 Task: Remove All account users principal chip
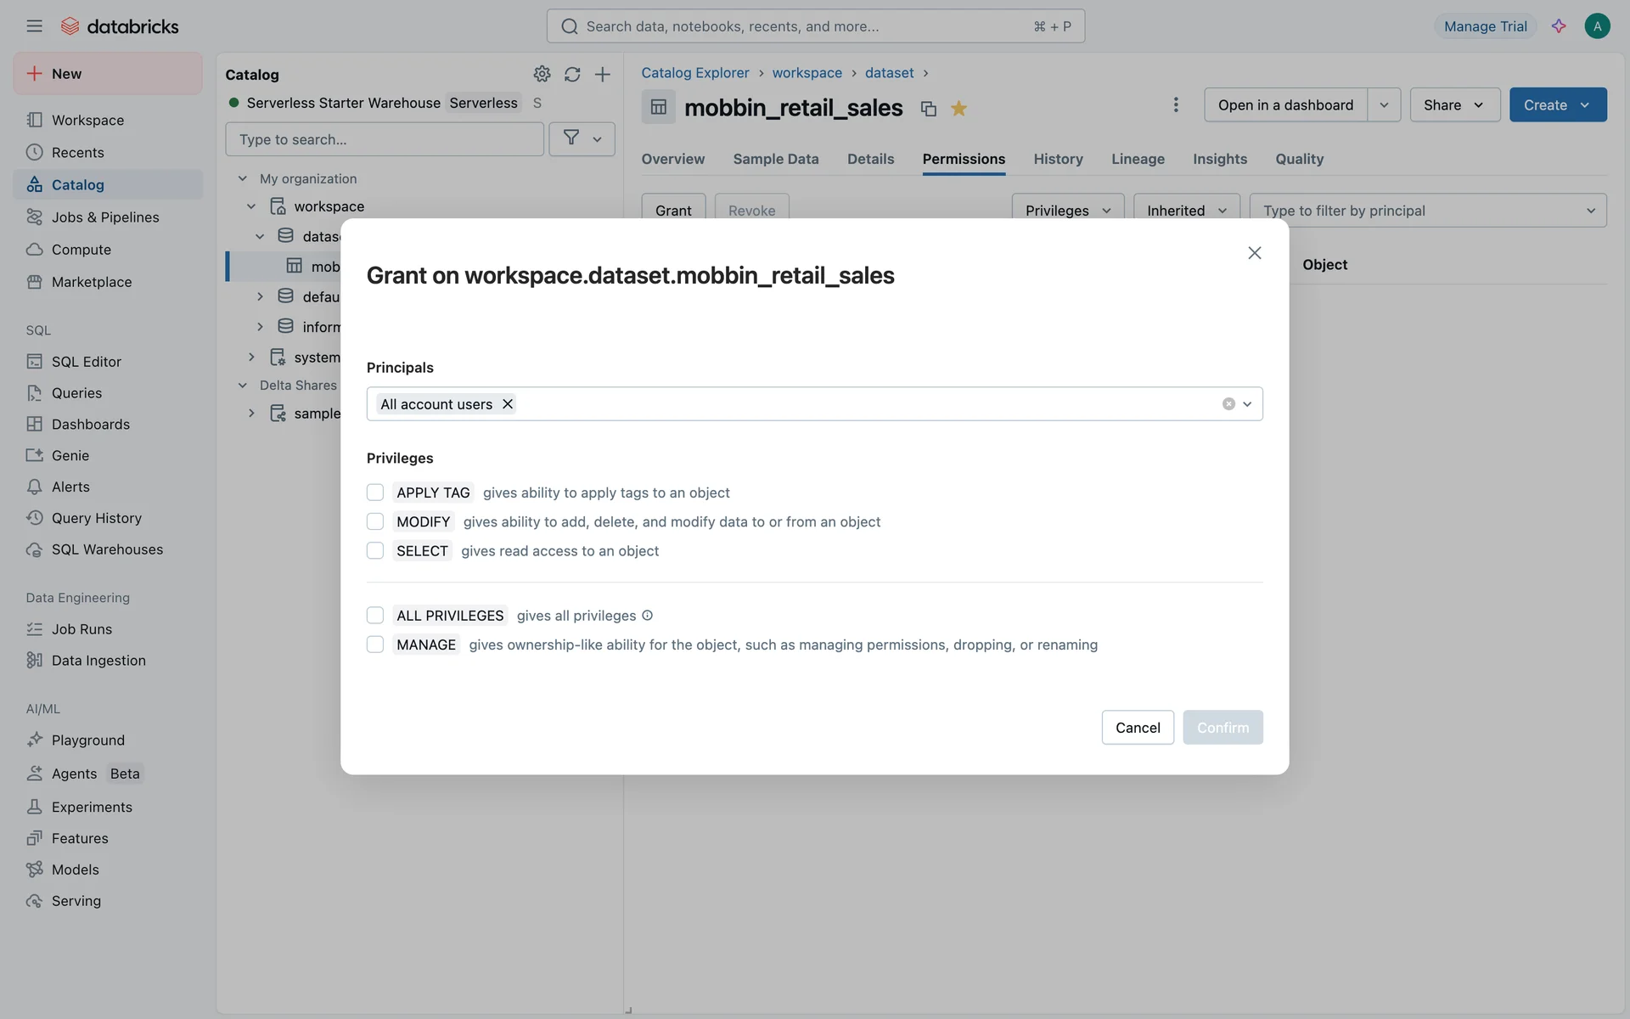508,404
